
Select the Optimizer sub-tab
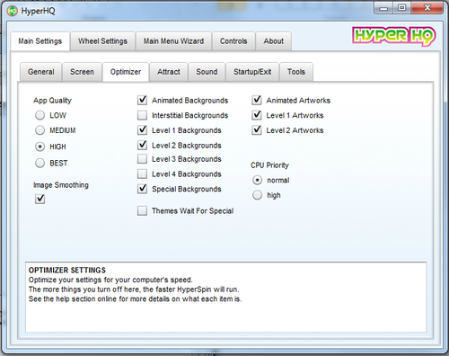coord(126,72)
